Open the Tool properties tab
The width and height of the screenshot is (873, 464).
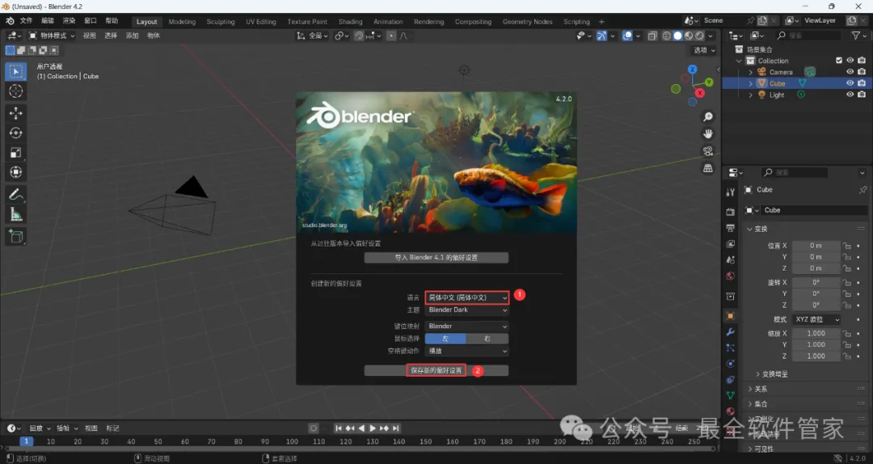point(731,192)
